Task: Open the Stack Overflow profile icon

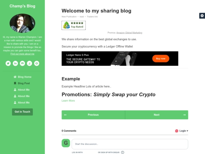Action: click(29, 64)
